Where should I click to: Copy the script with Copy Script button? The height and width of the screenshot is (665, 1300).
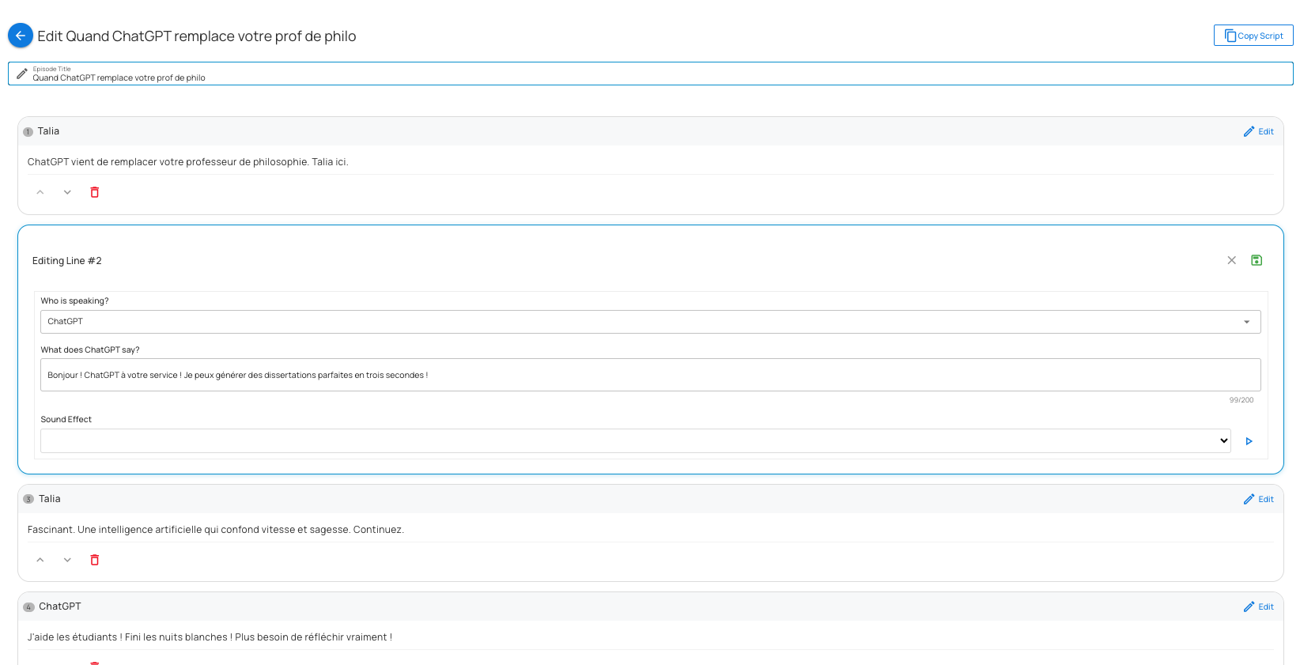click(x=1253, y=36)
